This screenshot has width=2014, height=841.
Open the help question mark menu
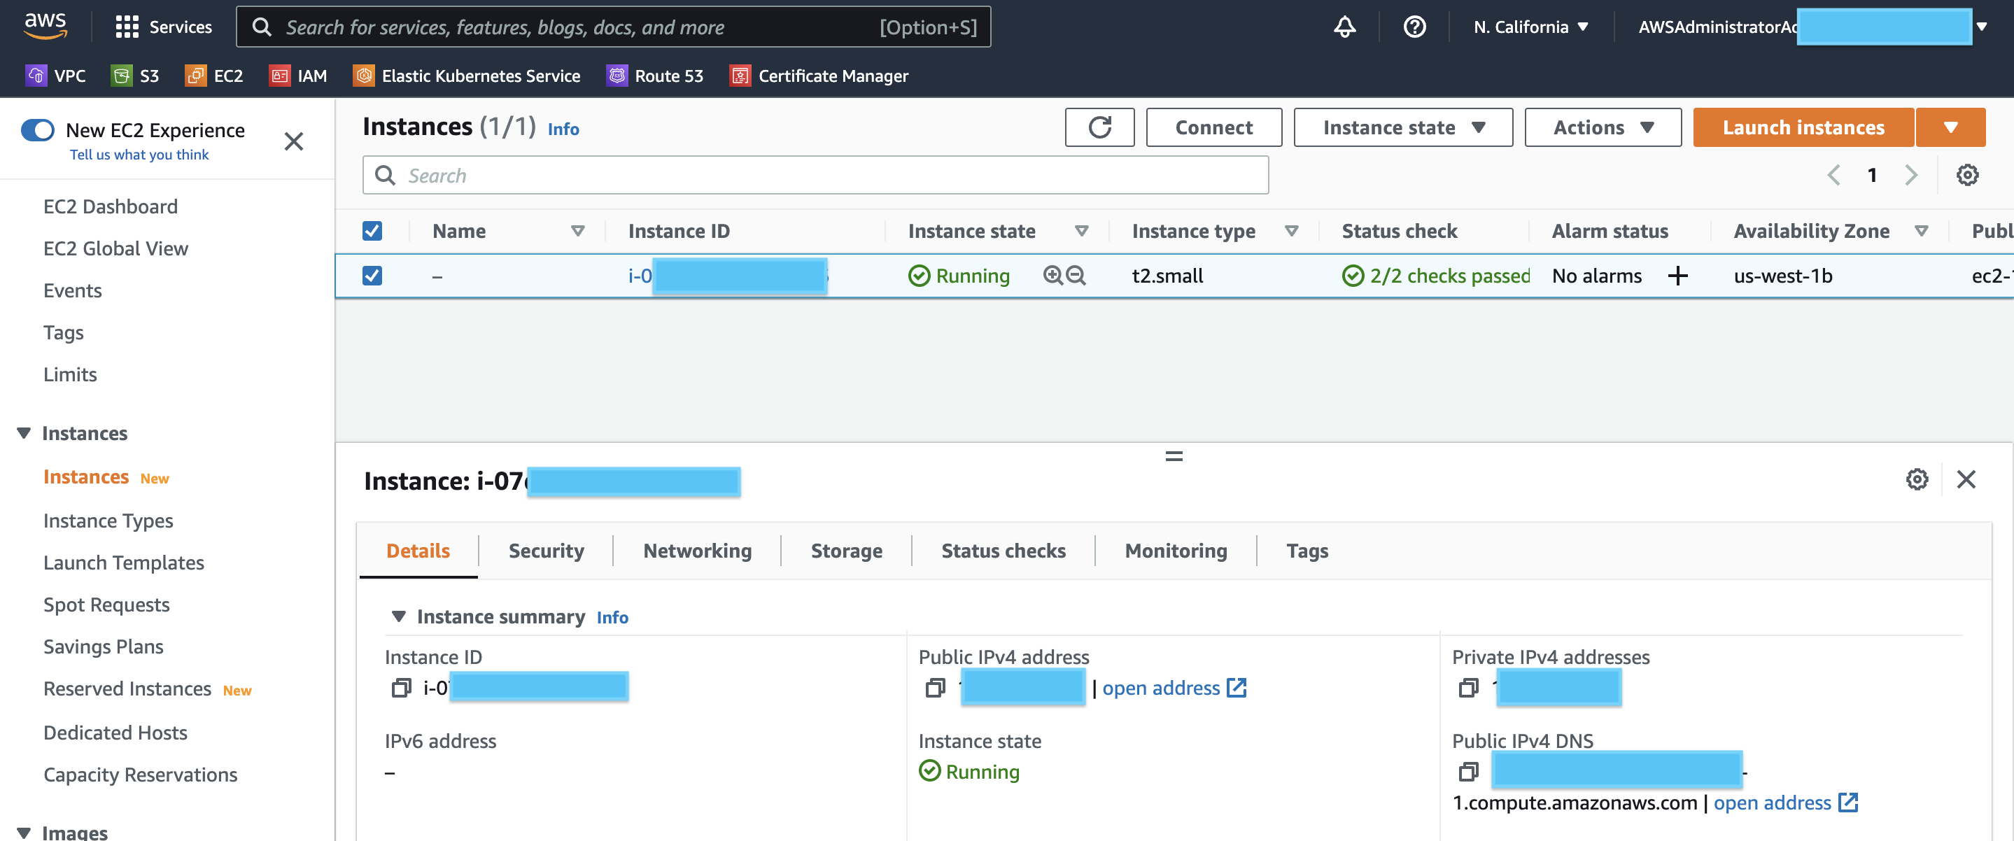click(1414, 27)
